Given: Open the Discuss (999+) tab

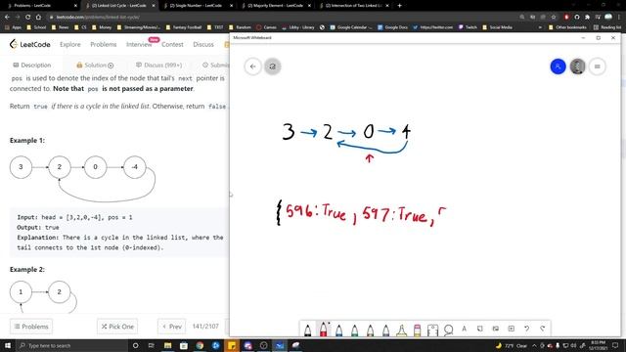Looking at the screenshot, I should pyautogui.click(x=158, y=66).
